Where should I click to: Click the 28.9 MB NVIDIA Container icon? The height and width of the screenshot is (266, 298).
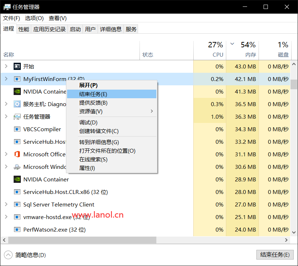click(17, 179)
